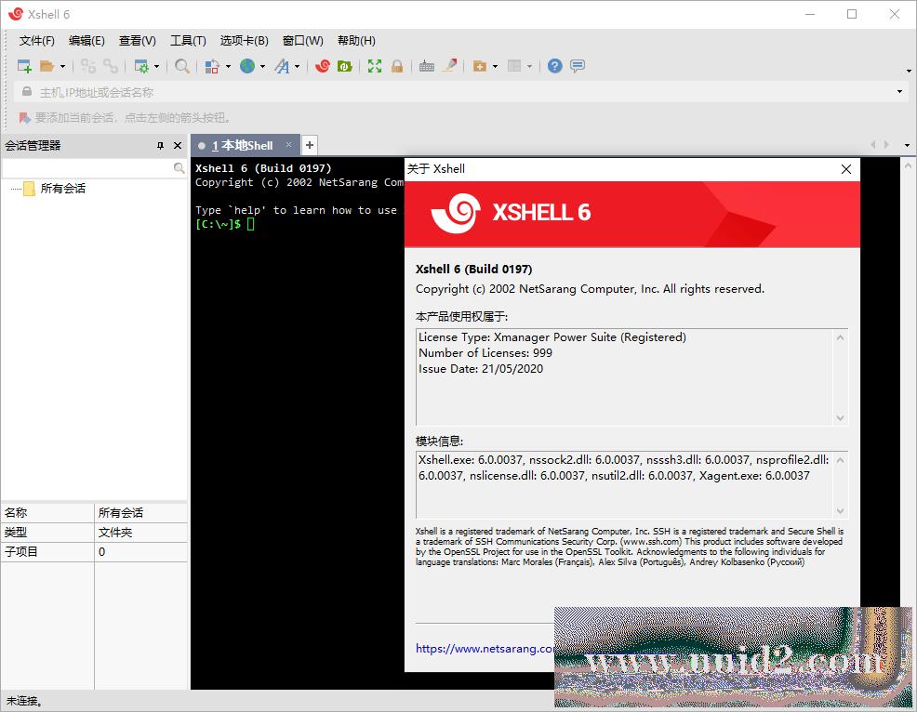Create a new session from the toolbar
The image size is (917, 712).
pos(21,66)
